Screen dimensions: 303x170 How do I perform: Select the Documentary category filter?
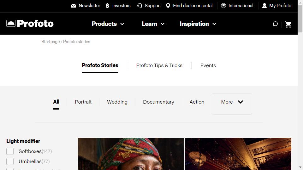pyautogui.click(x=158, y=102)
